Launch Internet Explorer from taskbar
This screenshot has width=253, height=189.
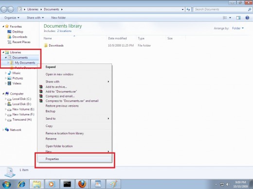pos(21,184)
